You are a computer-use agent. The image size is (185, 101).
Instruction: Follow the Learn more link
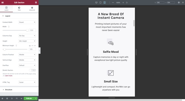pos(9,76)
